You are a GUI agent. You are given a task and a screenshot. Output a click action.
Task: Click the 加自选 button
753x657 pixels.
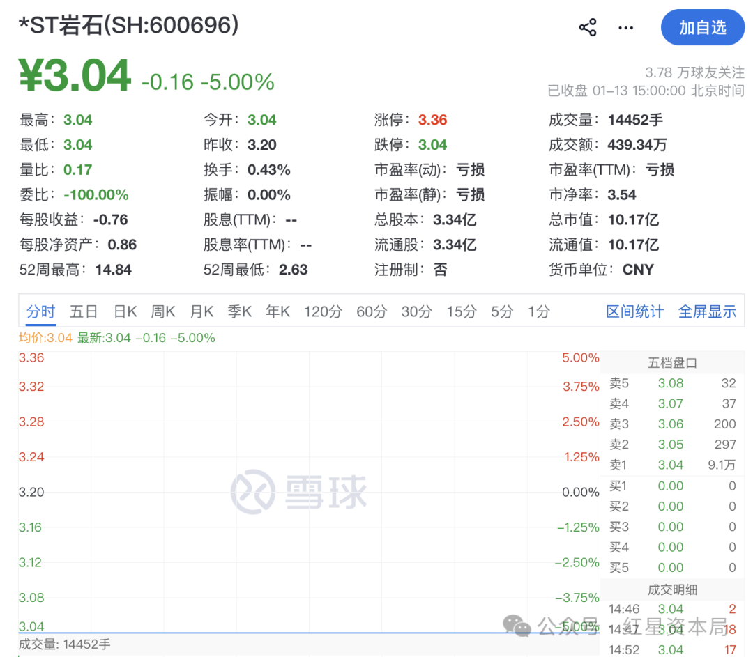(x=702, y=28)
